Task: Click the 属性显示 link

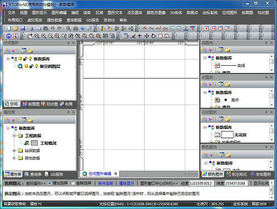Action: pyautogui.click(x=127, y=183)
